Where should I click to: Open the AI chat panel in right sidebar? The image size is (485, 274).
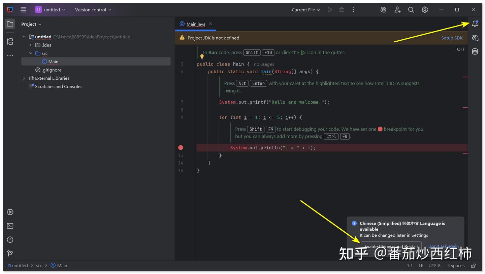click(475, 38)
